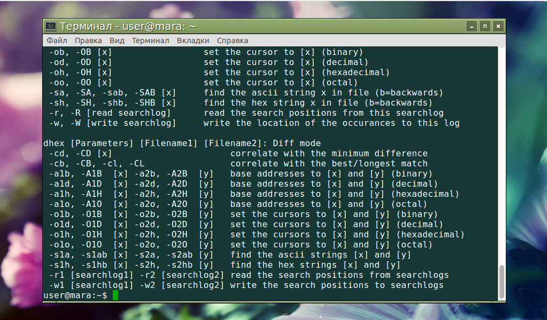Click 'correlate with the minimum difference' text
Screen dimensions: 547x320
(x=329, y=153)
